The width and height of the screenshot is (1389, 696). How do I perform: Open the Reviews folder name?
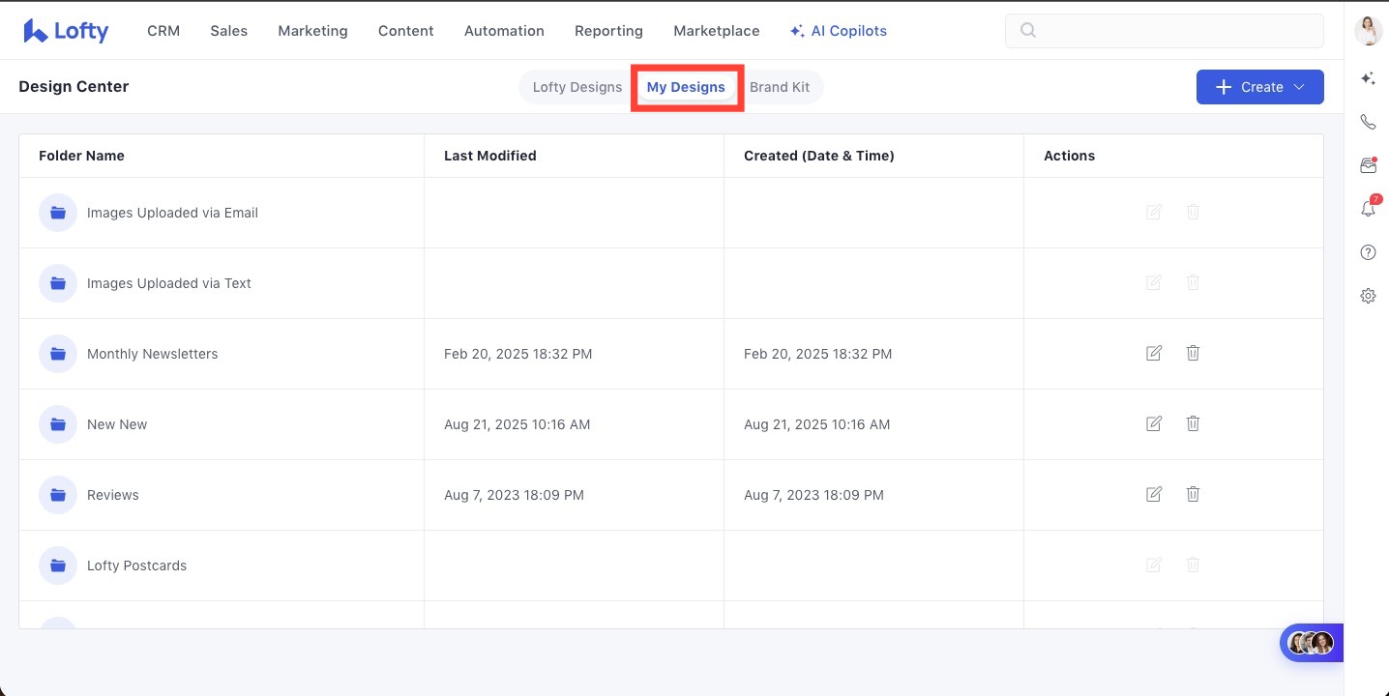tap(113, 495)
